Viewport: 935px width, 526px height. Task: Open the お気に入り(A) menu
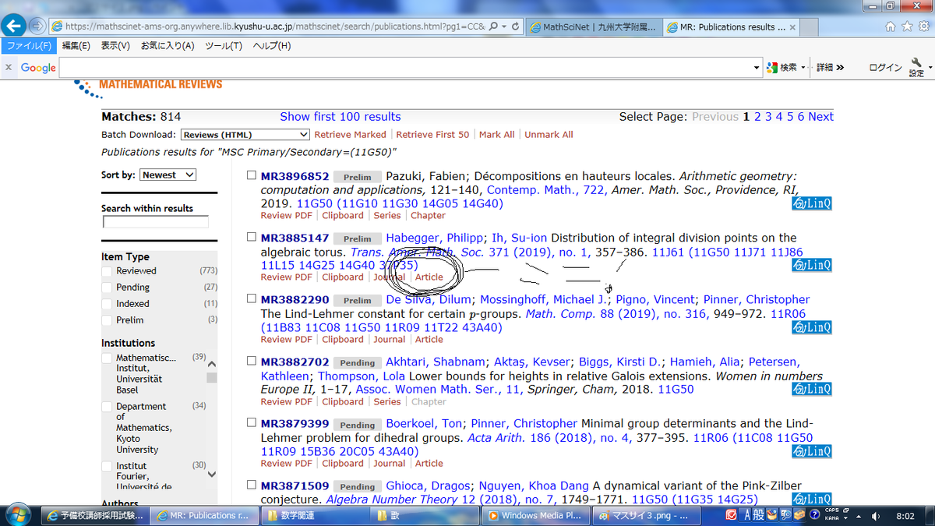168,46
